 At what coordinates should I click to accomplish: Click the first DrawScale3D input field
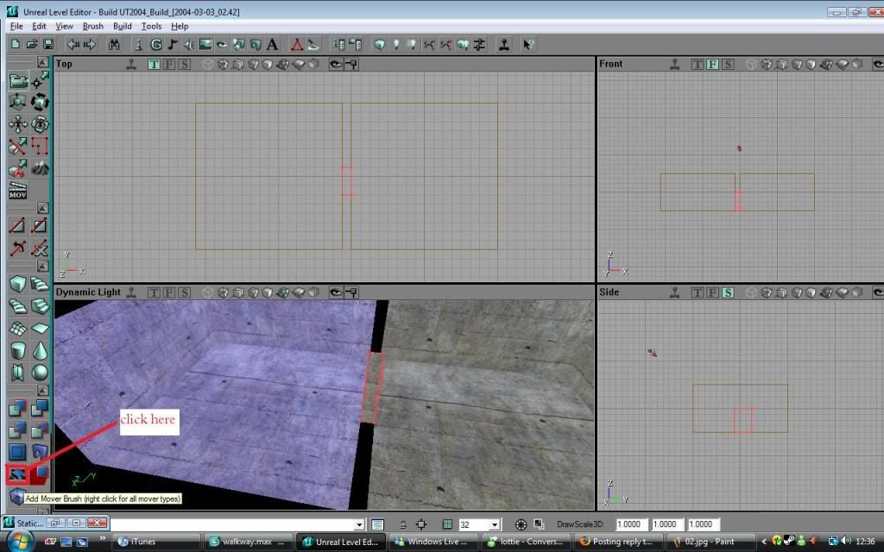[x=632, y=524]
